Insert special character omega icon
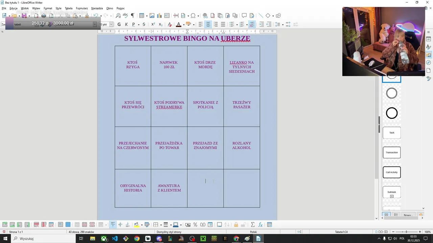Screen dimensions: 433x243 tap(193, 16)
